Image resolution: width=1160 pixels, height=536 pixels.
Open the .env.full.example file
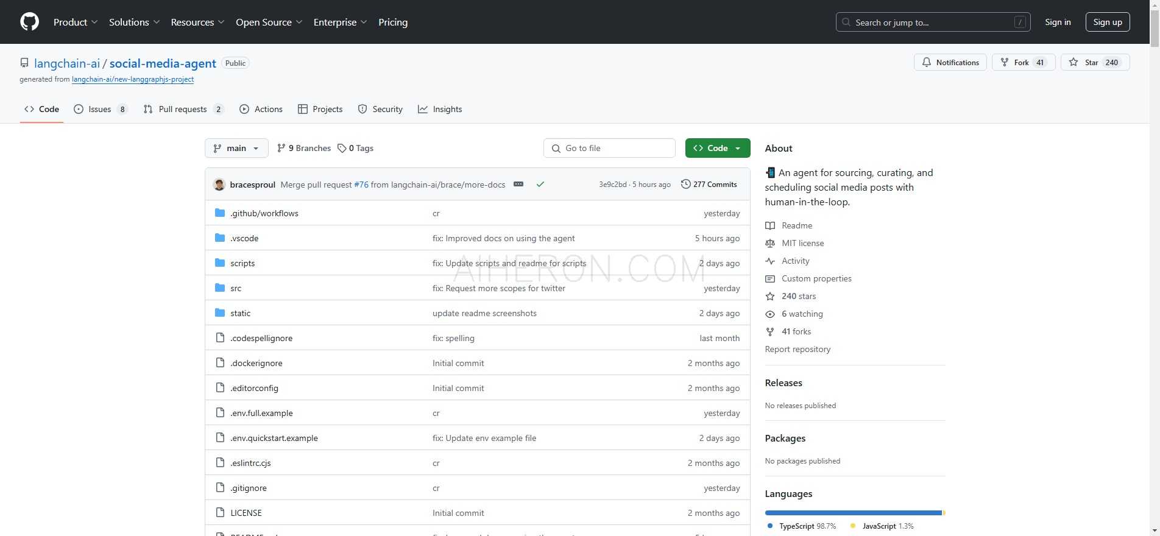point(261,413)
